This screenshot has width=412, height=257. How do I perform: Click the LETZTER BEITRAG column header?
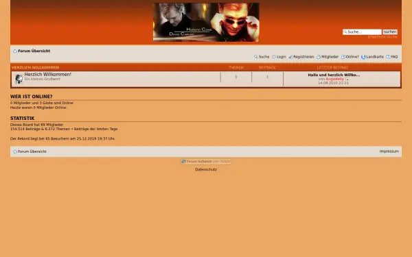[332, 68]
